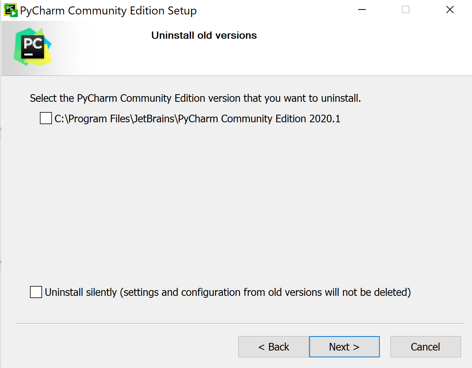Click the empty gray area below the version list
Image resolution: width=472 pixels, height=368 pixels.
235,201
